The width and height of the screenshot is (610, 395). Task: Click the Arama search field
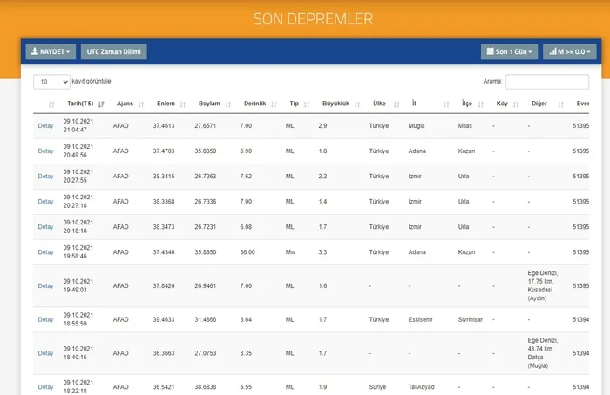coord(546,81)
